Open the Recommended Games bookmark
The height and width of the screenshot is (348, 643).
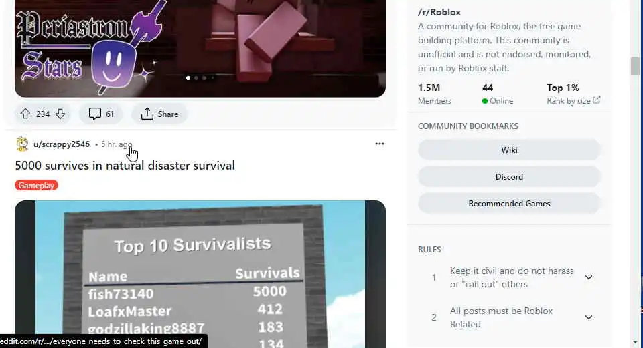(509, 203)
